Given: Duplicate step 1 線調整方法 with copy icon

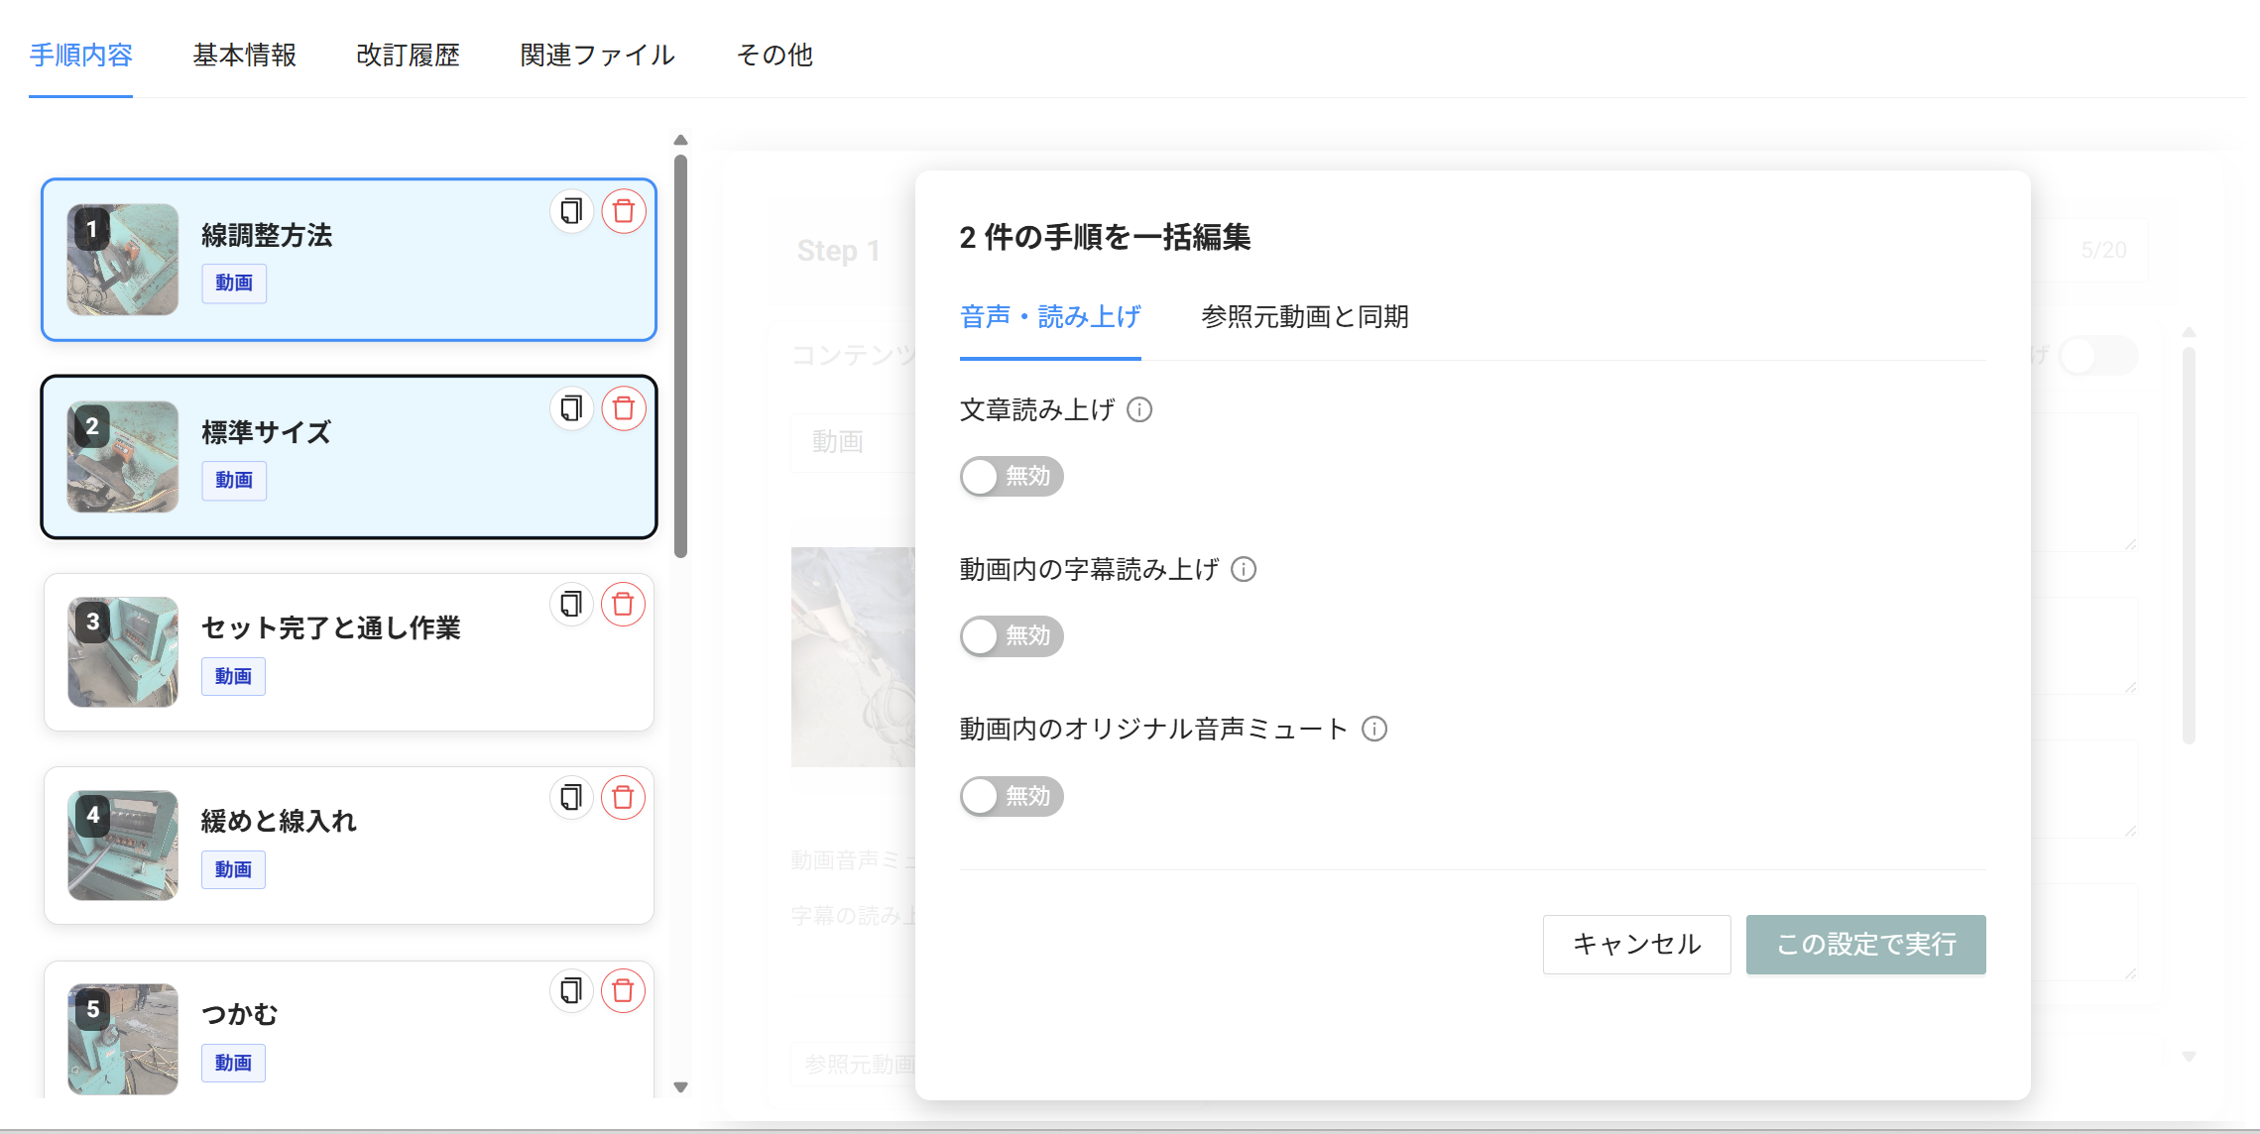Looking at the screenshot, I should [x=571, y=211].
